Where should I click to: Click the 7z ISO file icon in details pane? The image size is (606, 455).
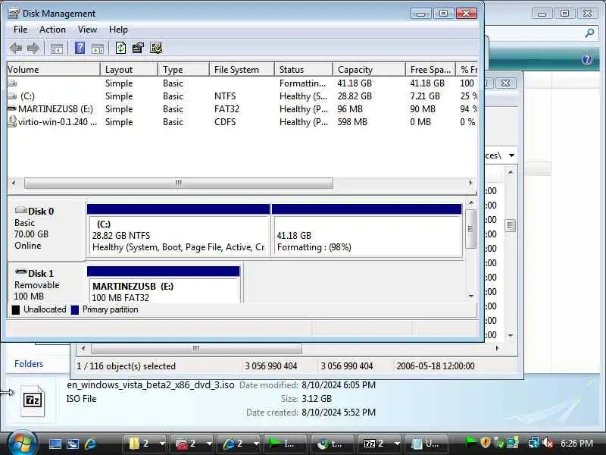pos(33,400)
